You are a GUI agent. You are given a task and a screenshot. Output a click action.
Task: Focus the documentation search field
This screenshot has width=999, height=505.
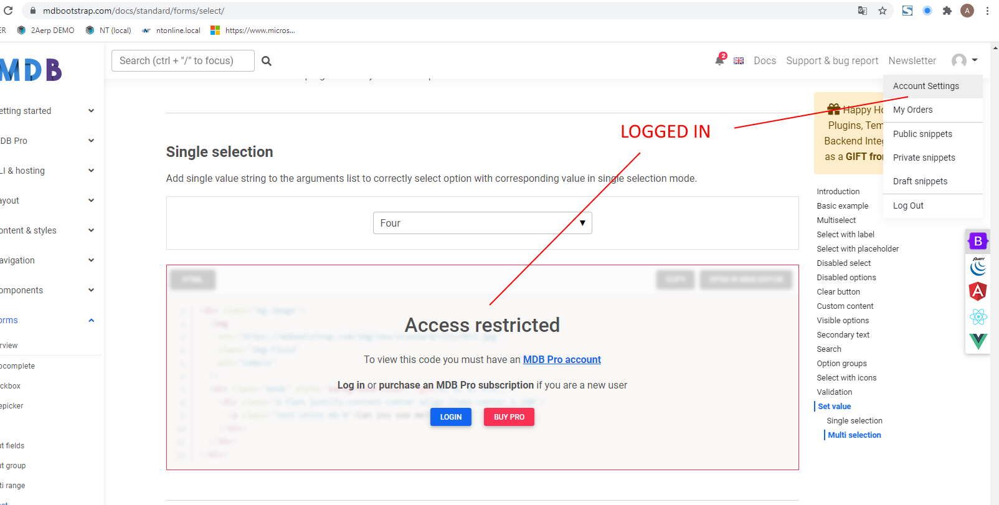coord(183,60)
